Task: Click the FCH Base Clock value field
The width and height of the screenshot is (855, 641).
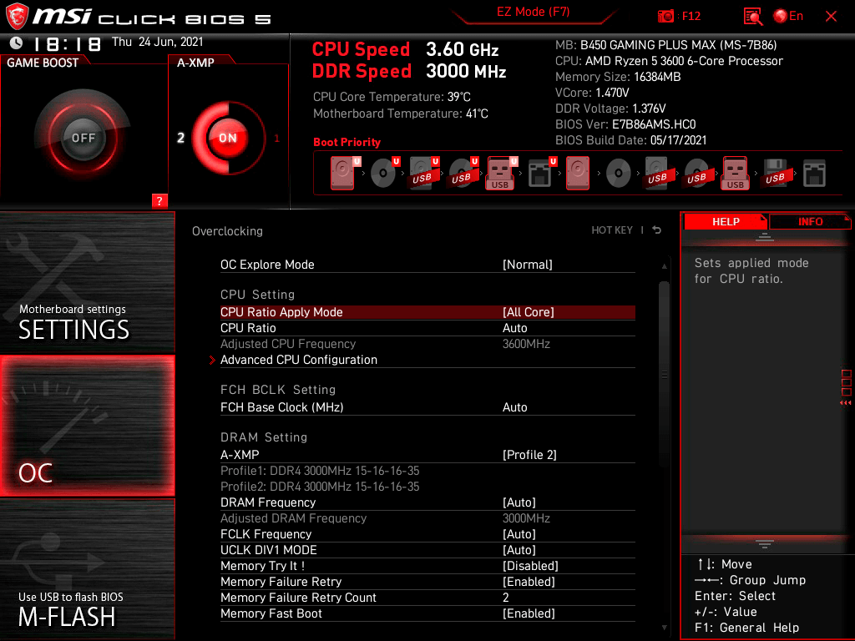Action: coord(515,407)
